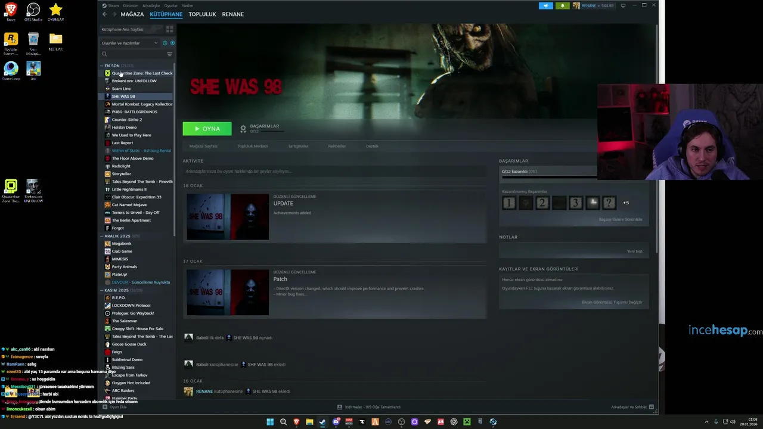Toggle the ready-to-play filter icon

tap(172, 43)
